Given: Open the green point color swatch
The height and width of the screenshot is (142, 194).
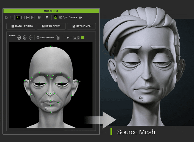Looking at the screenshot, I should point(82,37).
